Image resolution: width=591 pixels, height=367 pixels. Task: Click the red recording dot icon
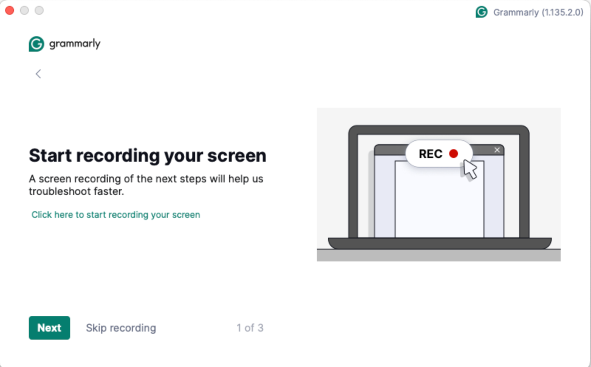454,154
